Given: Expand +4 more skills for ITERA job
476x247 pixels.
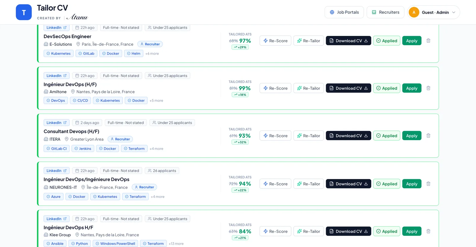Looking at the screenshot, I should (x=156, y=149).
